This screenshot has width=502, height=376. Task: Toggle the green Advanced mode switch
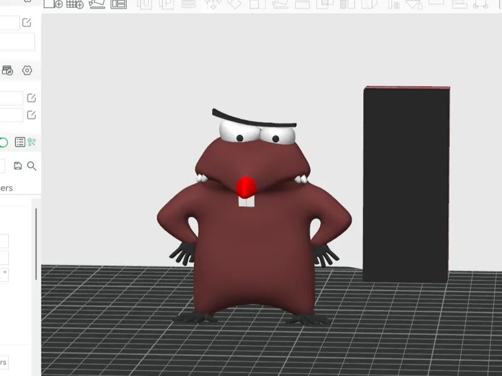[x=4, y=142]
